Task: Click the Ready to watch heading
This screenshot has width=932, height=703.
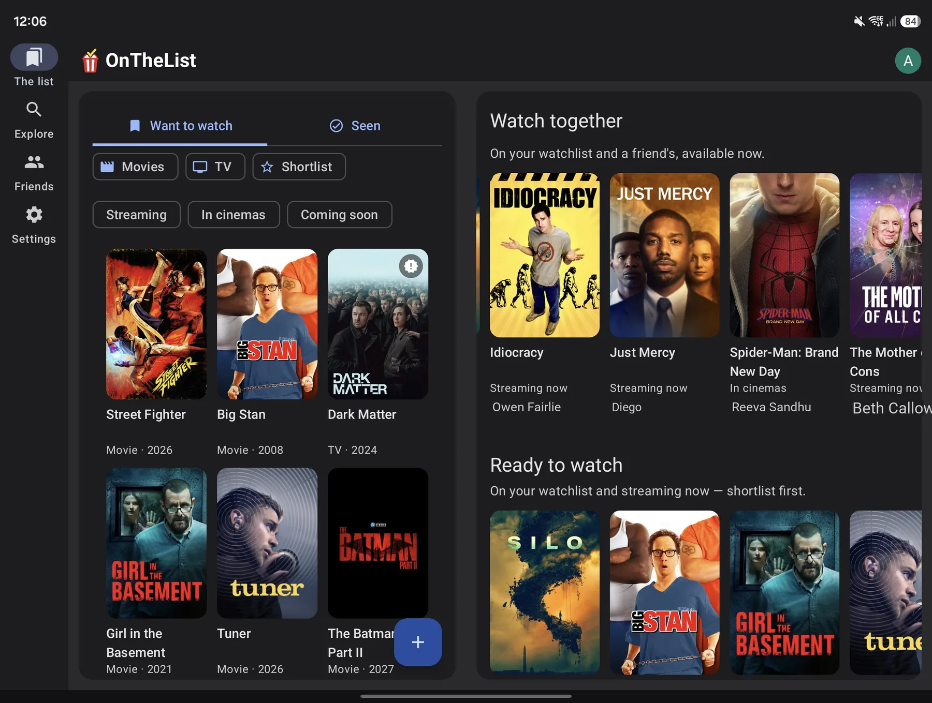Action: click(556, 465)
